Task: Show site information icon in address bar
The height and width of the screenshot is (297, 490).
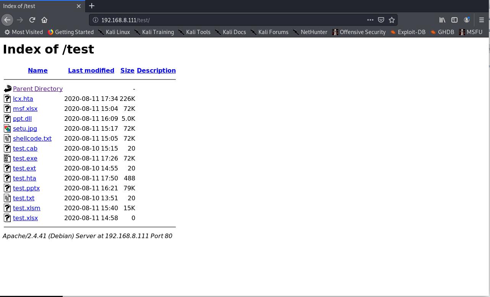Action: tap(96, 20)
